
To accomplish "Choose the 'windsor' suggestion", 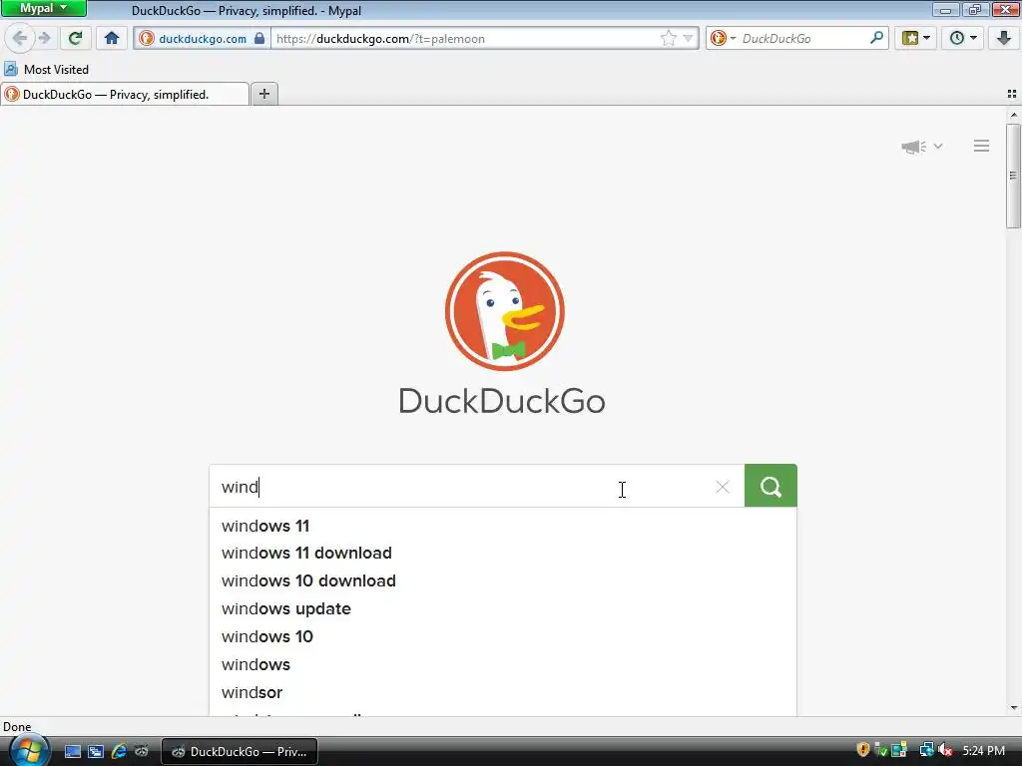I will (503, 693).
